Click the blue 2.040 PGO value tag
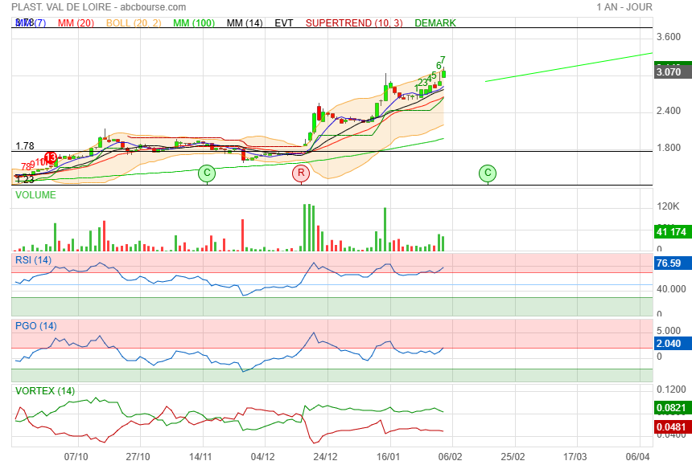The width and height of the screenshot is (692, 465). (x=669, y=343)
